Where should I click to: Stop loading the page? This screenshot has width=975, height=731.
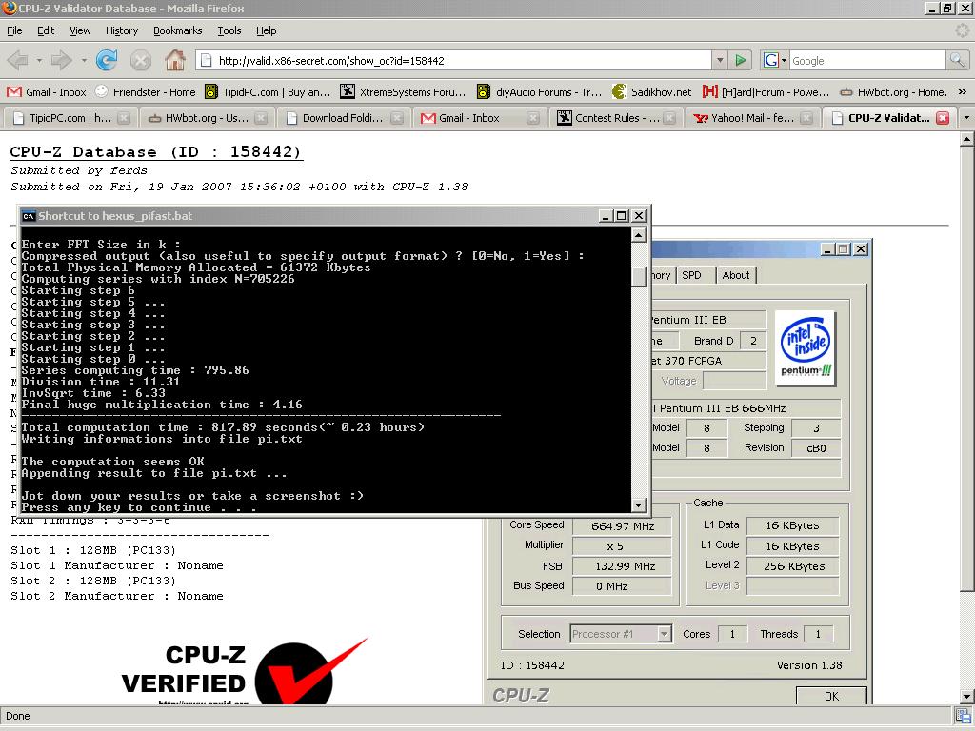(141, 60)
